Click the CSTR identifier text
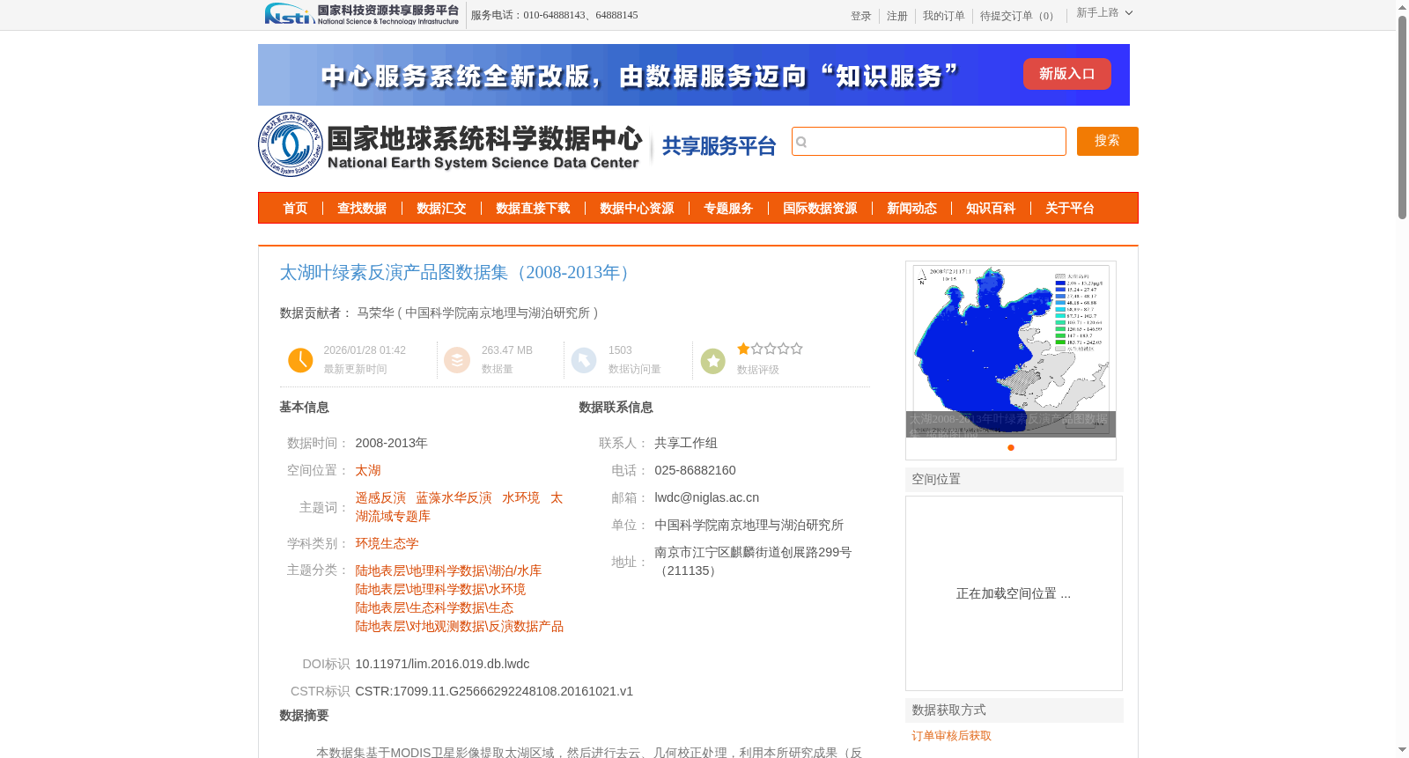Image resolution: width=1409 pixels, height=758 pixels. pos(494,692)
